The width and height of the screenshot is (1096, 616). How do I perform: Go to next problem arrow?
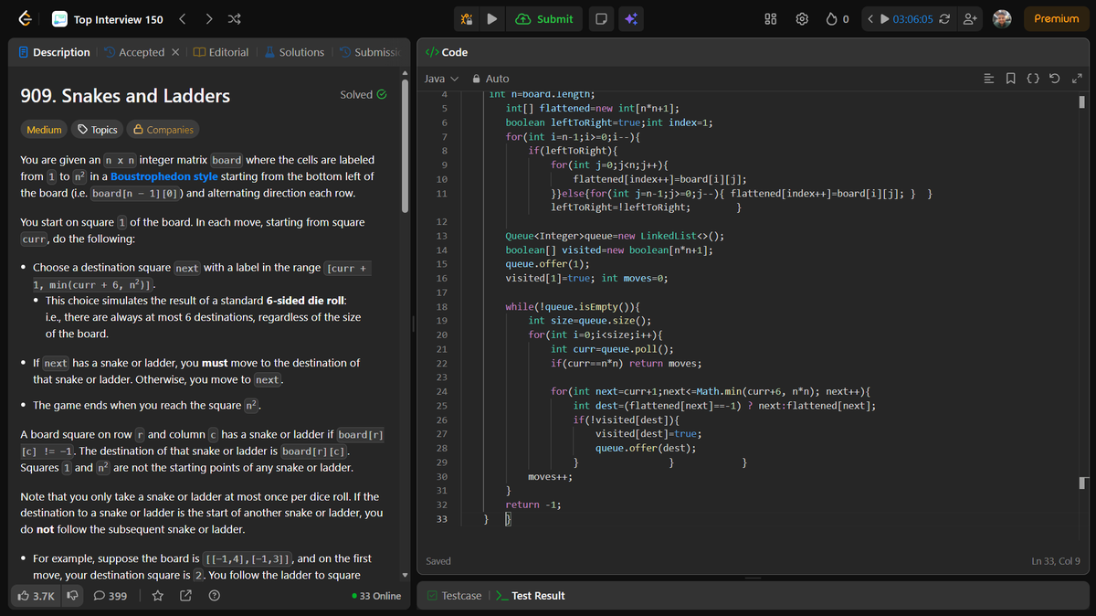coord(209,18)
